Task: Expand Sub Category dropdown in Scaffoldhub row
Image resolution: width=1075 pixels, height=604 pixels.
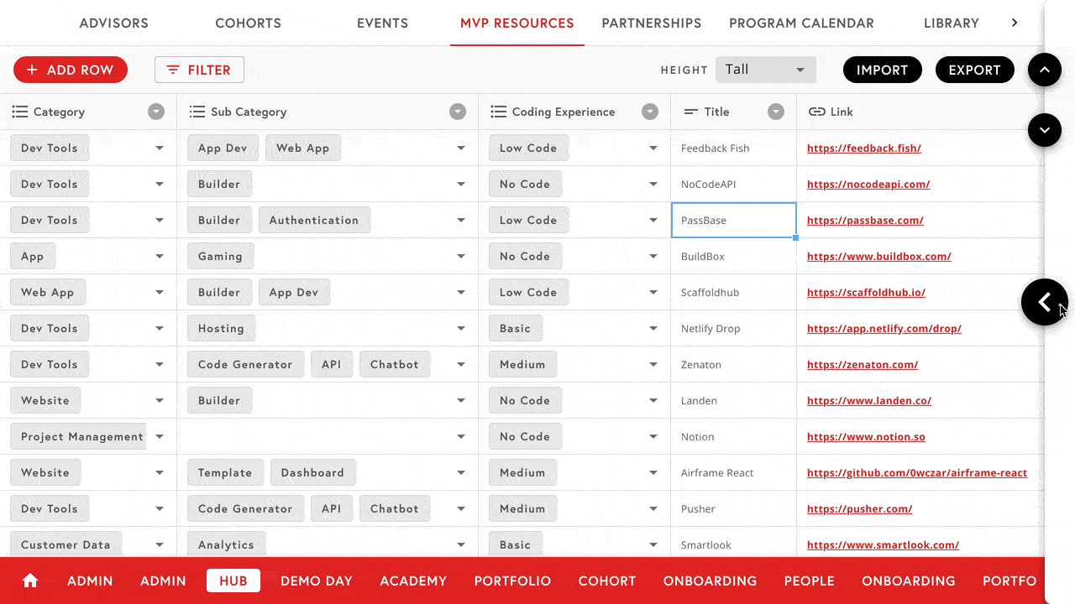Action: tap(461, 293)
